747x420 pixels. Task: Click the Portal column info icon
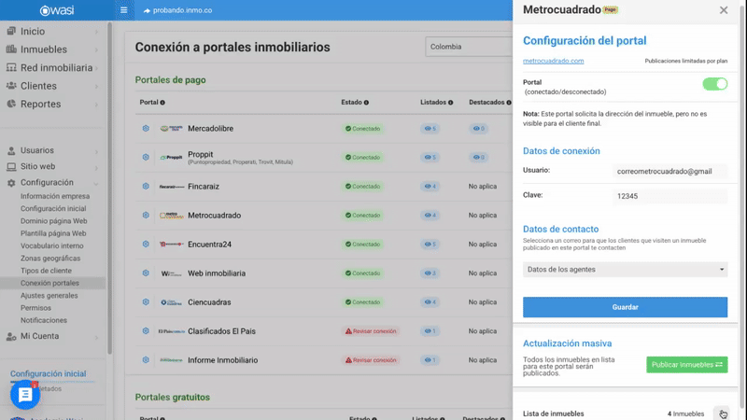point(162,103)
